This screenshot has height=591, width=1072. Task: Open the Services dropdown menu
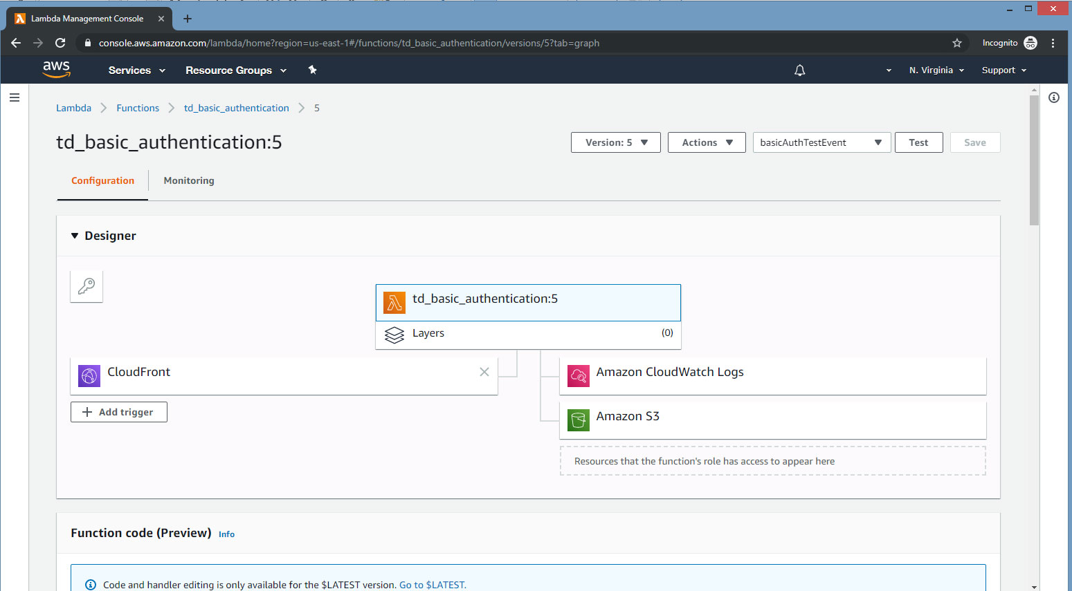(137, 71)
